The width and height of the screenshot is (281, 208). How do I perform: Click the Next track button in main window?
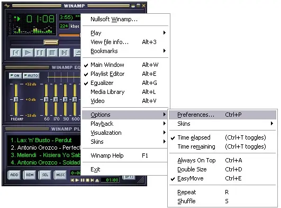point(64,53)
